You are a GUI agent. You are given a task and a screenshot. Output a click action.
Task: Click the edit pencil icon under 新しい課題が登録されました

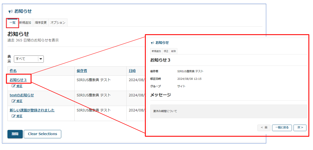click(14, 116)
